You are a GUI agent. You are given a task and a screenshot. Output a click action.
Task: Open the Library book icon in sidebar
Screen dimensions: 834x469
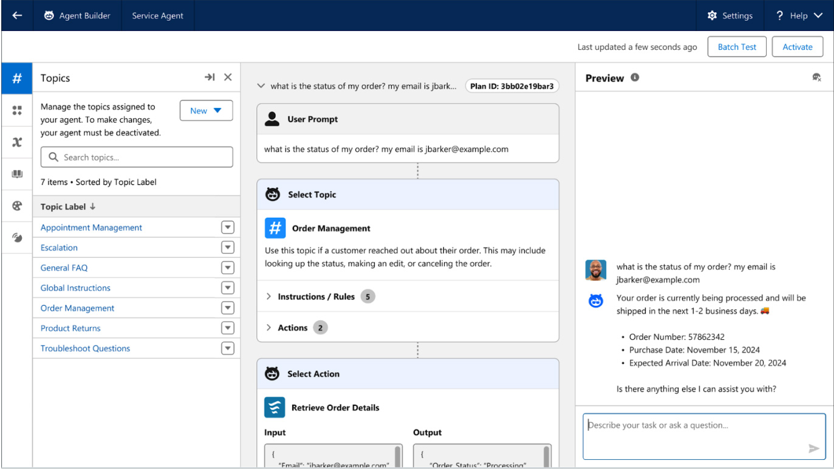click(x=17, y=174)
